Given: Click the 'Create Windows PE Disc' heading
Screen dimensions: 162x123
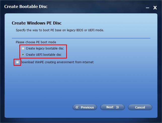Looking at the screenshot, I should (x=36, y=23).
